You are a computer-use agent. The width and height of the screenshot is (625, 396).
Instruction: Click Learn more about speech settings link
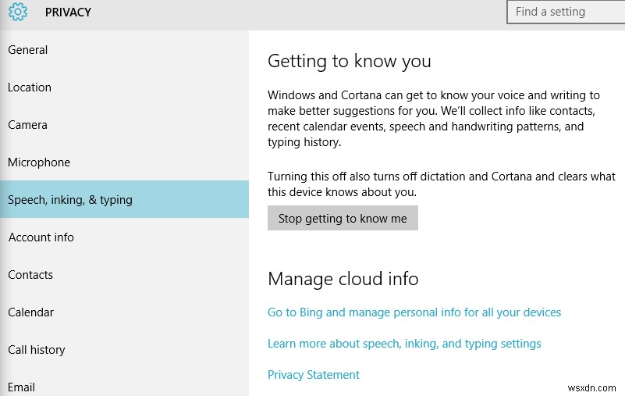[x=404, y=344]
